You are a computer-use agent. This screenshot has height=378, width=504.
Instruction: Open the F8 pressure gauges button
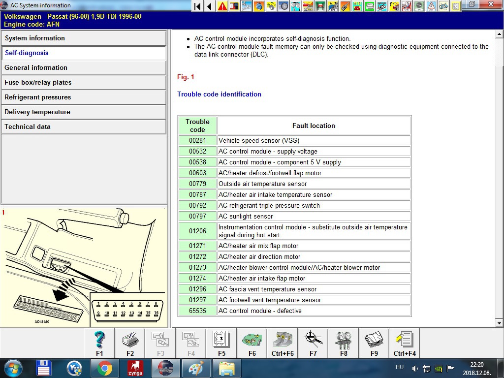pos(344,343)
